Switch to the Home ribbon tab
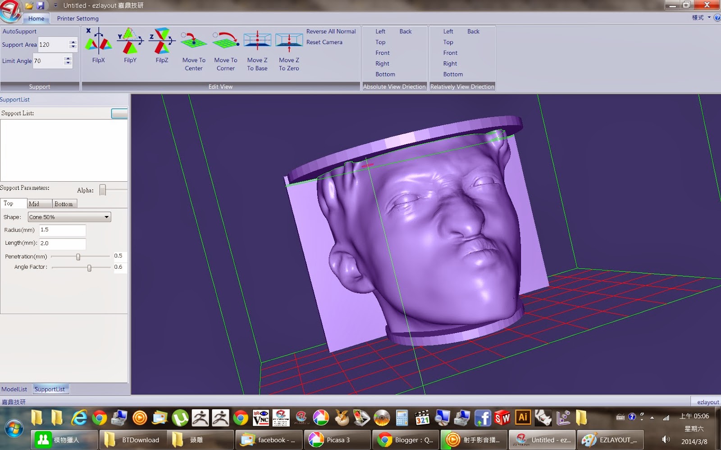721x450 pixels. coord(37,18)
